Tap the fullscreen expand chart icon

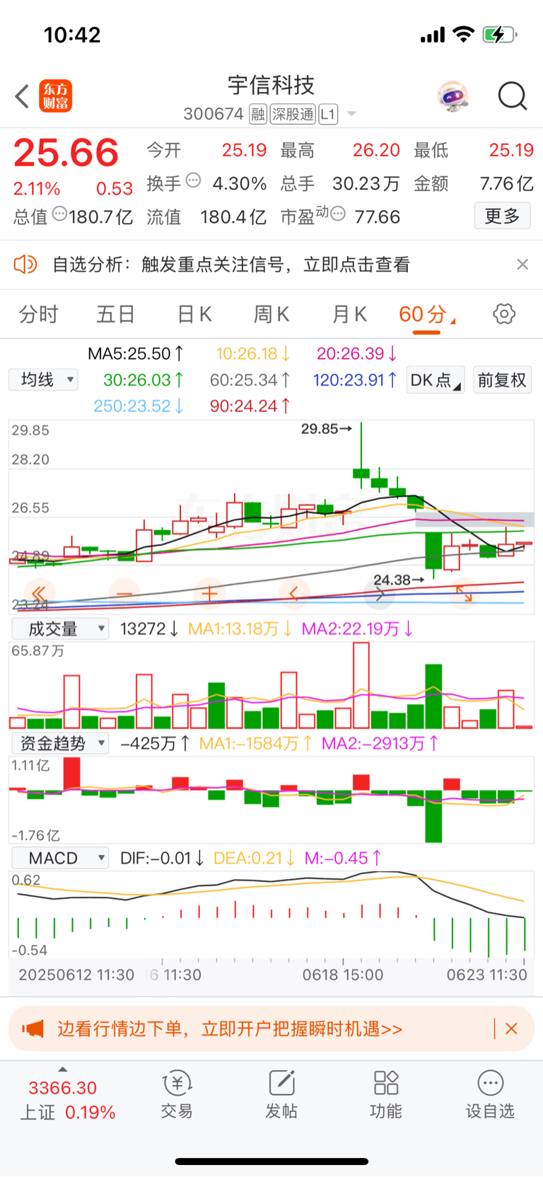point(465,593)
